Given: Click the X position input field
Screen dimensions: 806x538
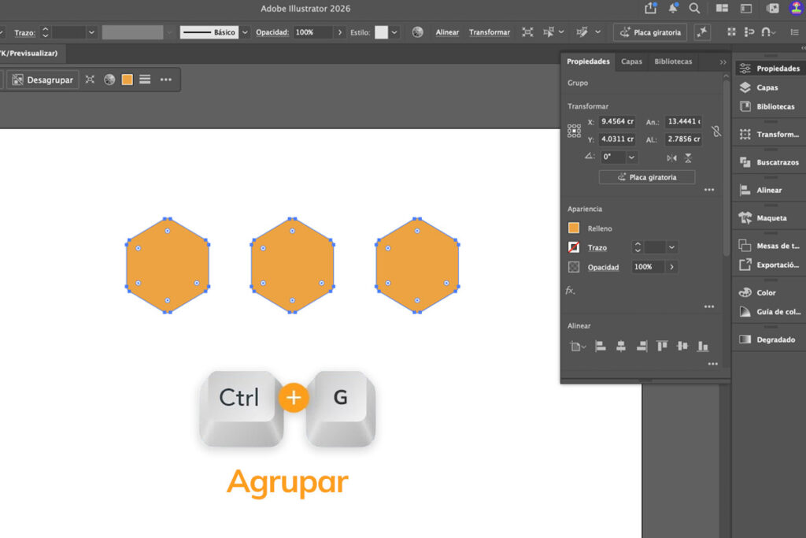Looking at the screenshot, I should pyautogui.click(x=617, y=121).
